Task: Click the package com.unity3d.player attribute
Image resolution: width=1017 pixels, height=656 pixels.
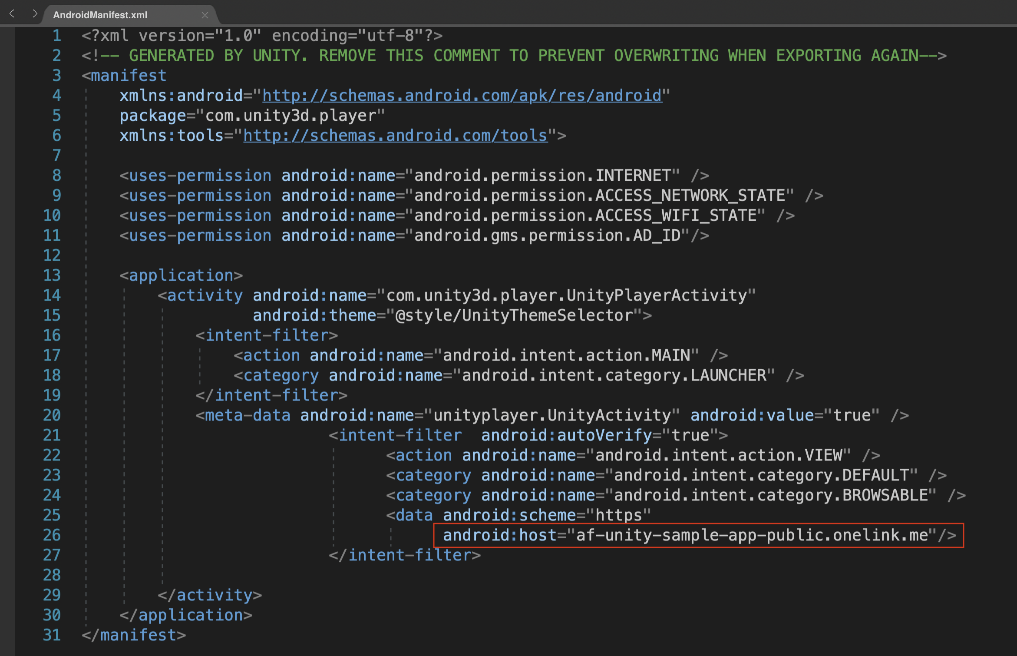Action: tap(252, 116)
